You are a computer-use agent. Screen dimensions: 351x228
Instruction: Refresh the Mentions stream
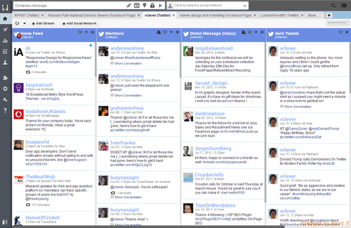click(165, 32)
